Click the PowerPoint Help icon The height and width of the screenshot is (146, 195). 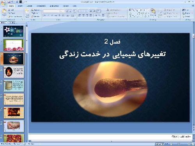coord(193,6)
